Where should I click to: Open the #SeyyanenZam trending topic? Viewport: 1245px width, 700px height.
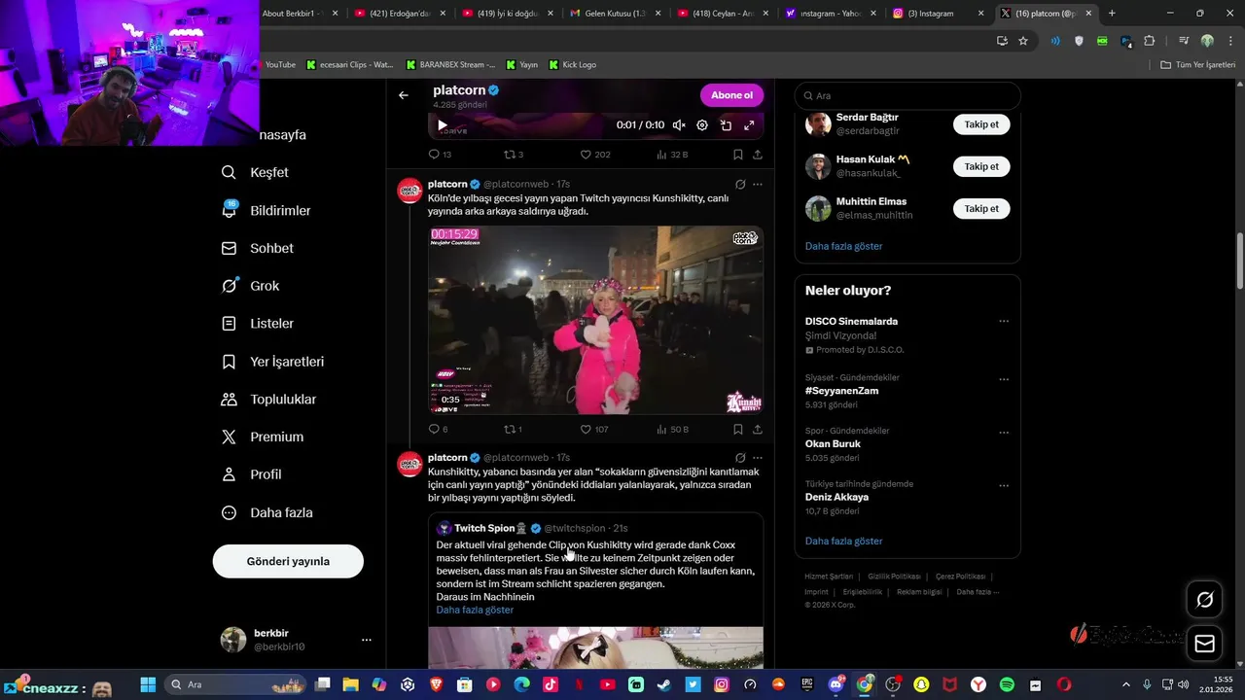pos(841,391)
